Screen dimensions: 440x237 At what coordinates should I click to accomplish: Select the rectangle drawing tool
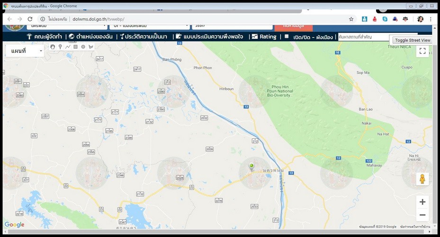click(x=75, y=47)
